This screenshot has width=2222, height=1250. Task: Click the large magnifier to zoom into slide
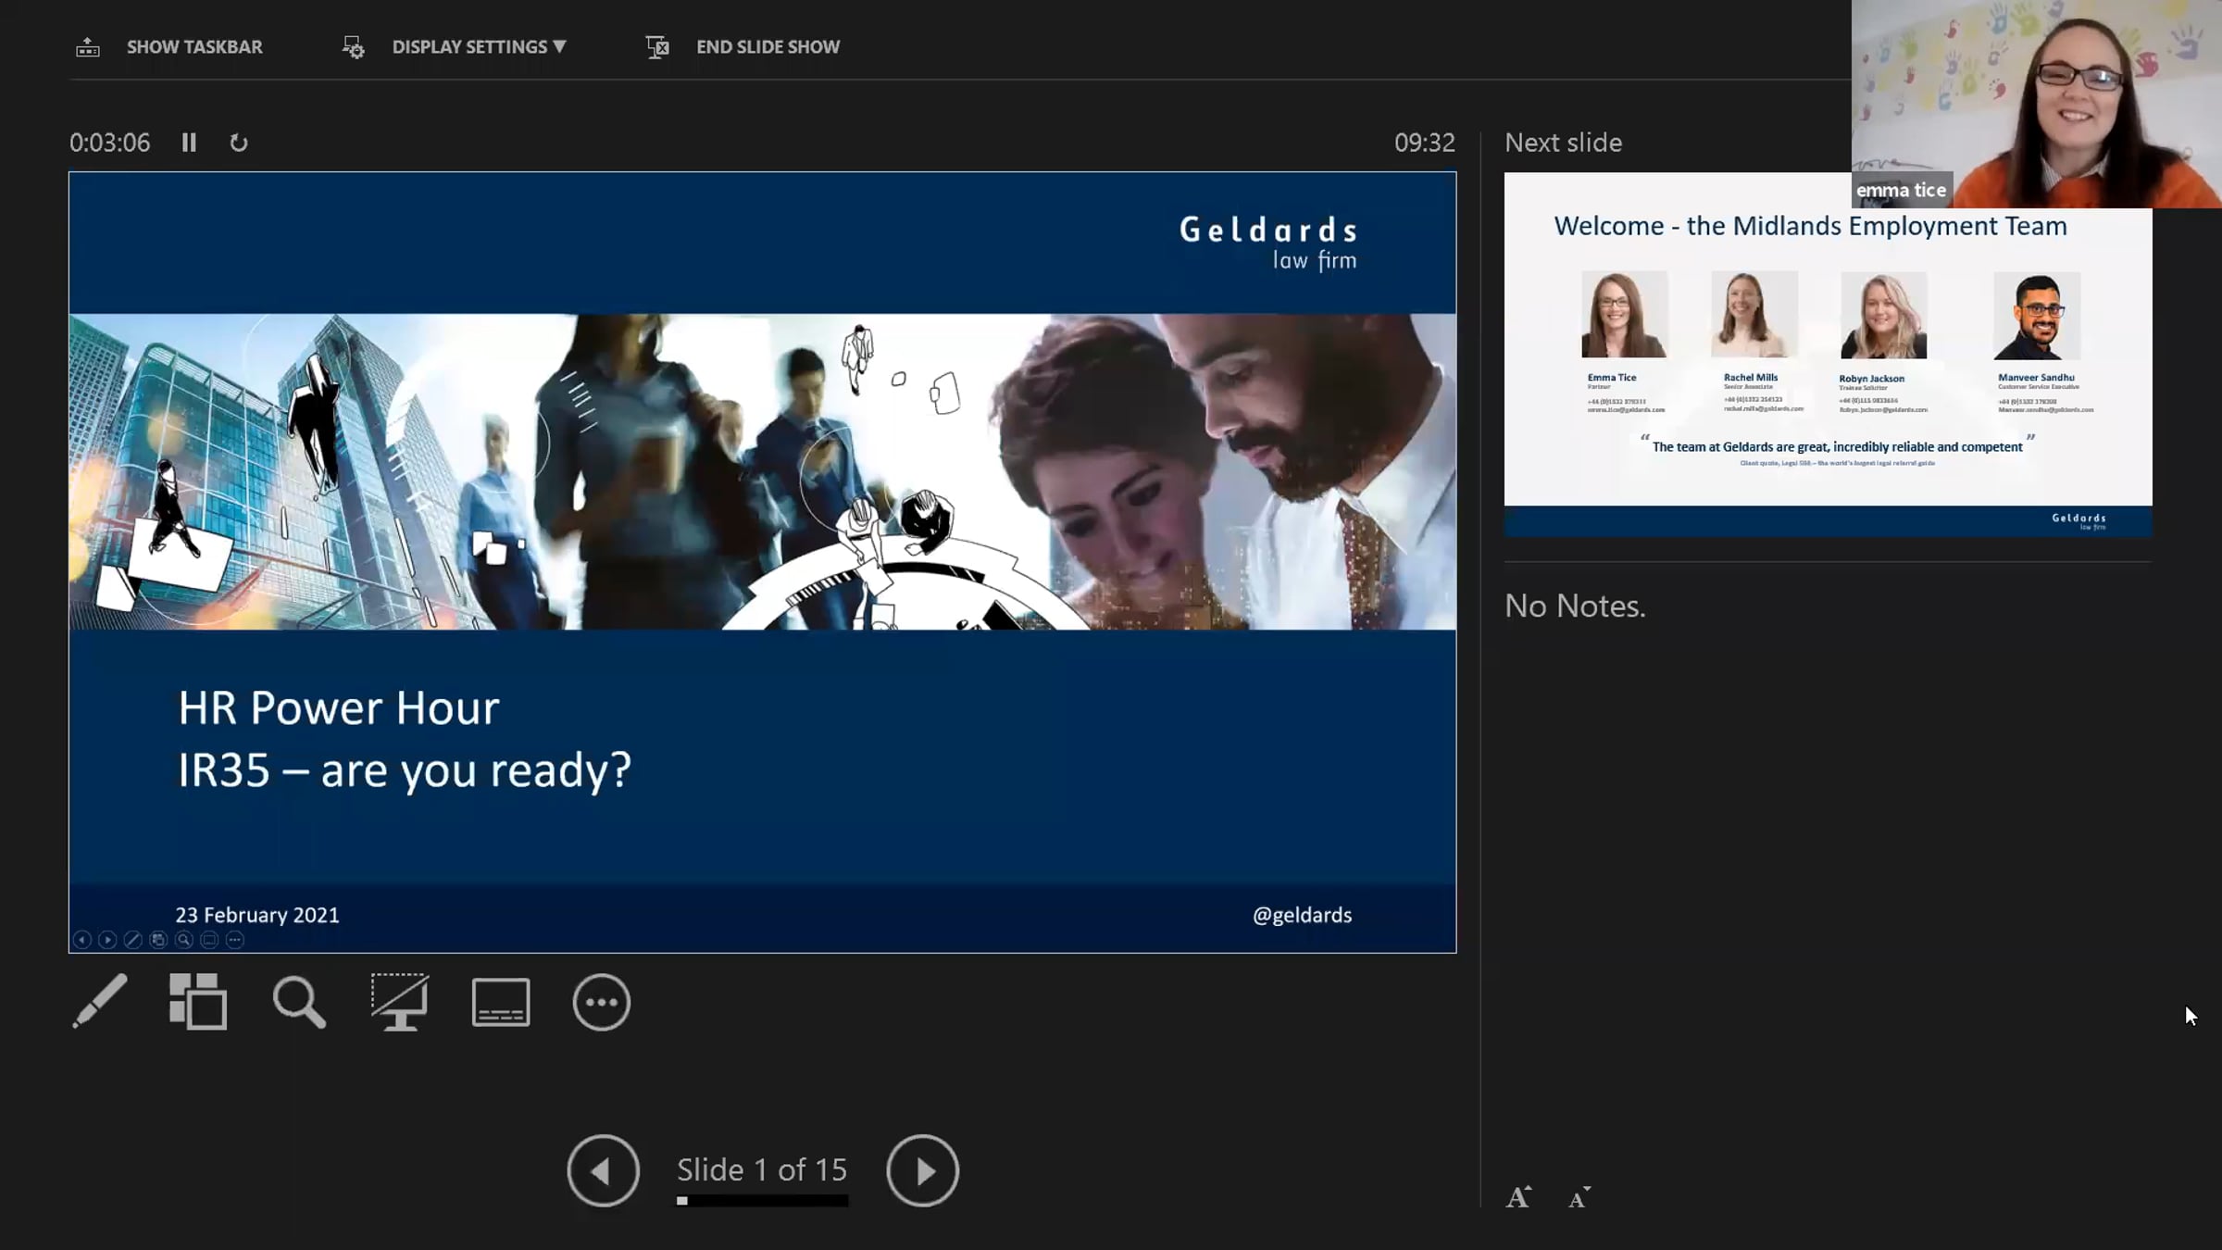tap(299, 1002)
